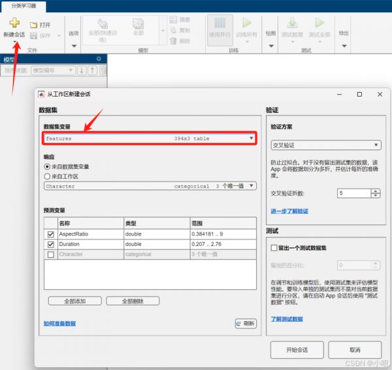Open the 如何准备数据 link
392x370 pixels.
[x=59, y=324]
